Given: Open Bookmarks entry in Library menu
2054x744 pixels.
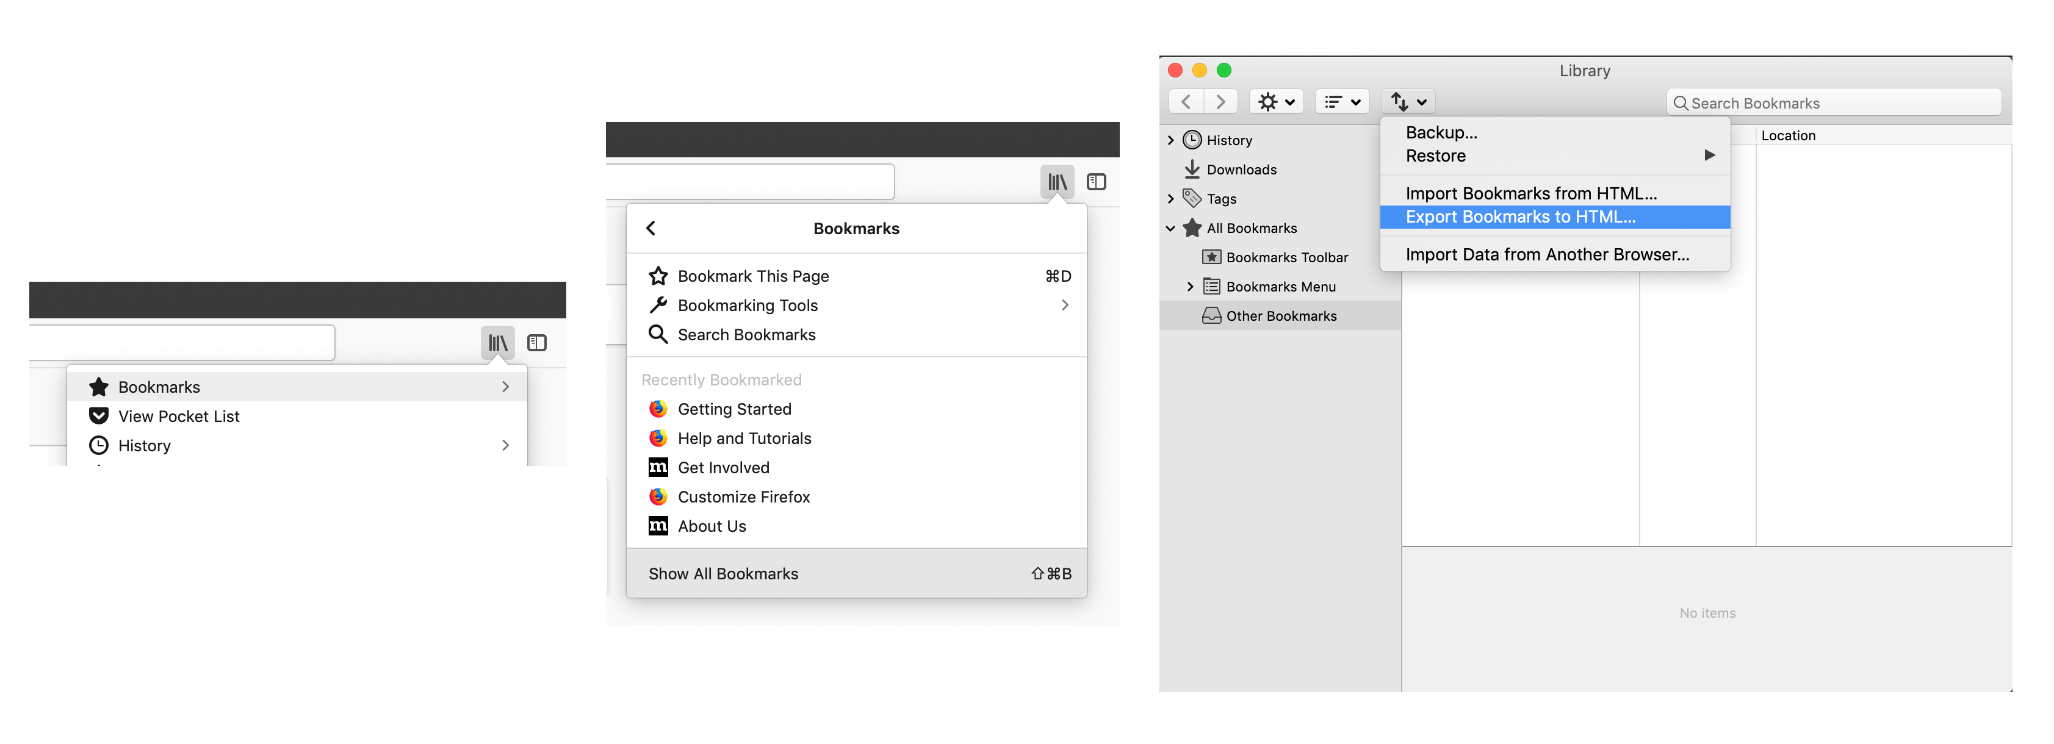Looking at the screenshot, I should (x=297, y=387).
